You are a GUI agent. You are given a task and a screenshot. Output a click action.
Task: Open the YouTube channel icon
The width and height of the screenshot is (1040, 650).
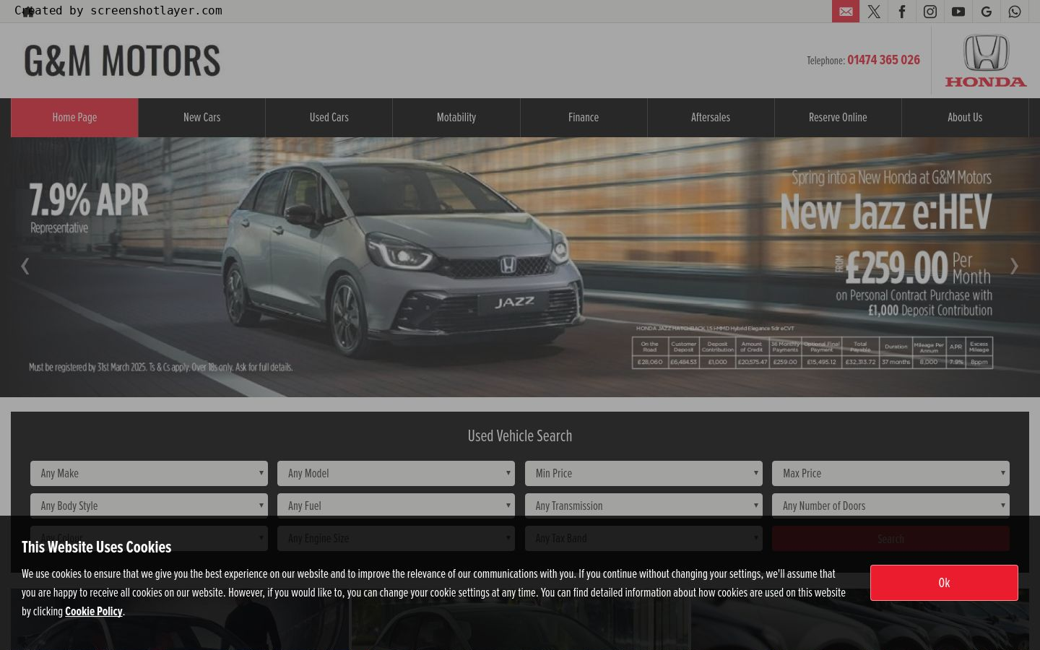958,12
